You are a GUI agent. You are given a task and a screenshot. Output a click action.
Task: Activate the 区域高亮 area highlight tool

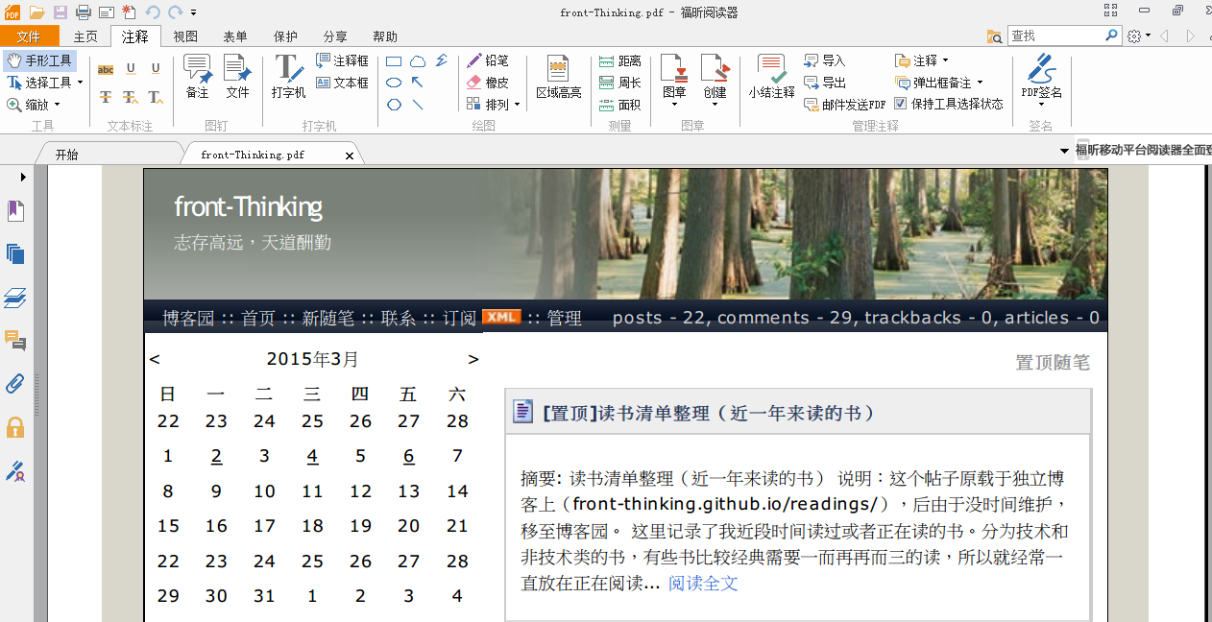coord(558,77)
